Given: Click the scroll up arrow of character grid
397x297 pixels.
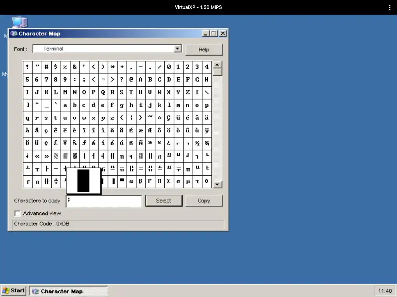Looking at the screenshot, I should tap(217, 65).
